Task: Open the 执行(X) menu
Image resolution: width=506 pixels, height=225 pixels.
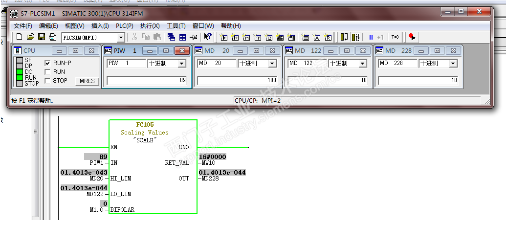Action: 150,26
